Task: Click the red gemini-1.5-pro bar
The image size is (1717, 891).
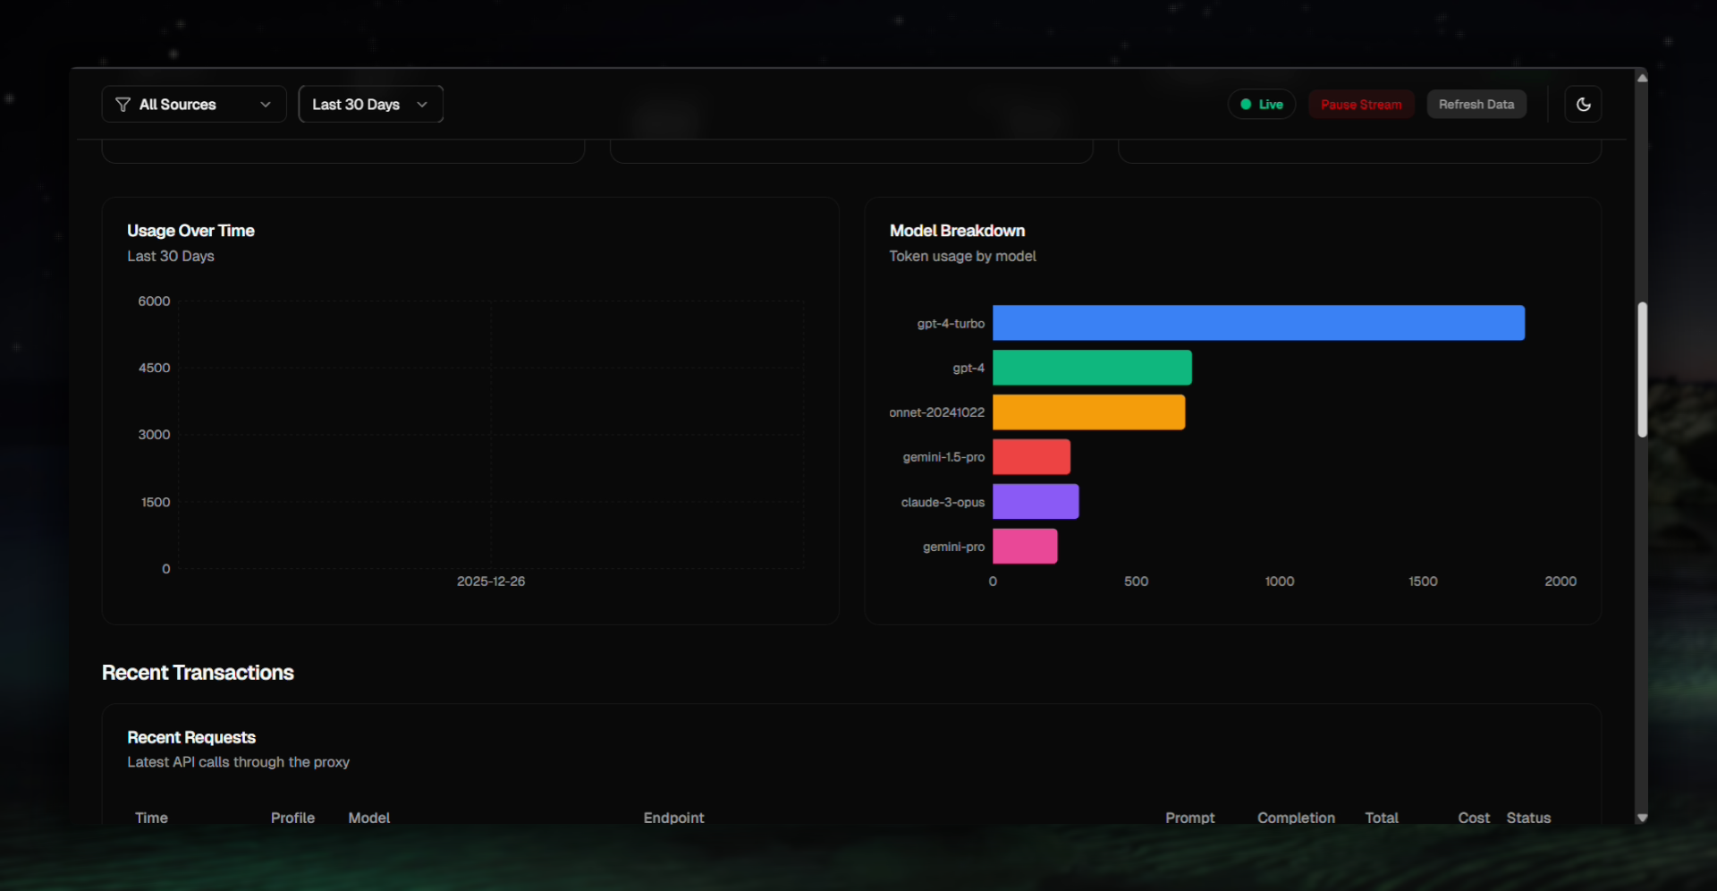Action: (x=1030, y=457)
